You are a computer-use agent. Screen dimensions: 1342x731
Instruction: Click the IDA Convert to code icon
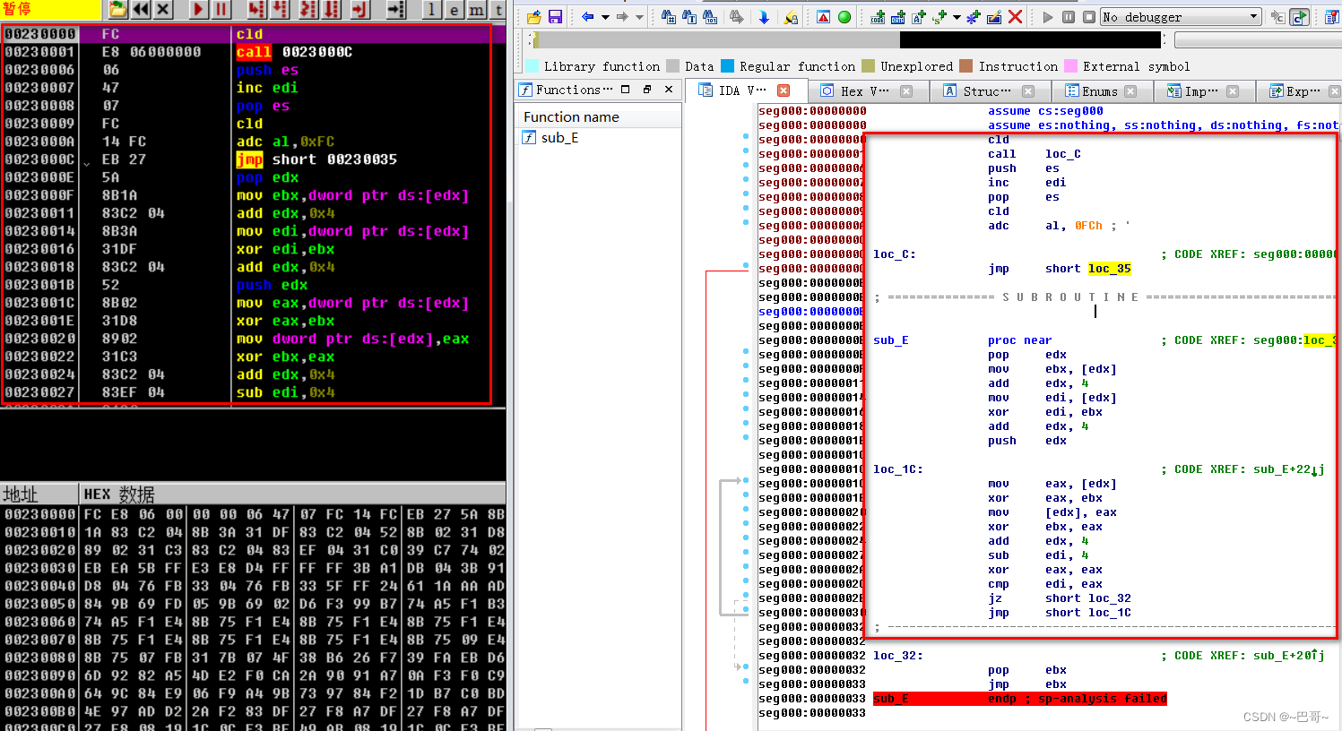[x=878, y=17]
